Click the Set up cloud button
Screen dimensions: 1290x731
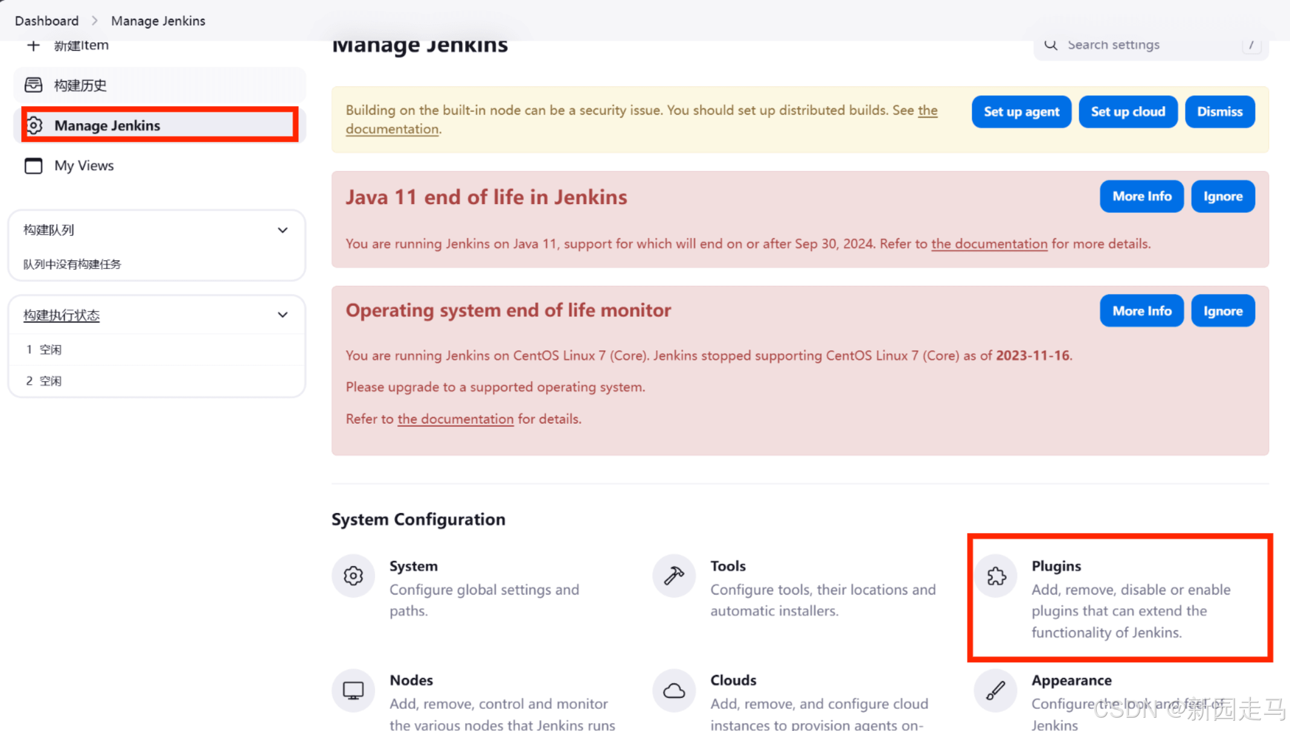tap(1128, 112)
